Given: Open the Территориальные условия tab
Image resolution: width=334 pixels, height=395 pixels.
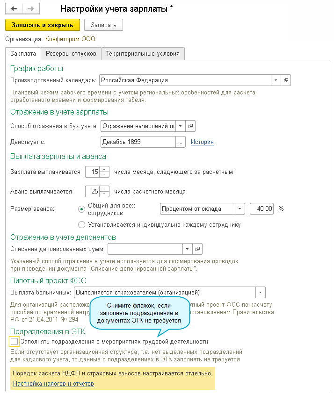Looking at the screenshot, I should (x=143, y=54).
